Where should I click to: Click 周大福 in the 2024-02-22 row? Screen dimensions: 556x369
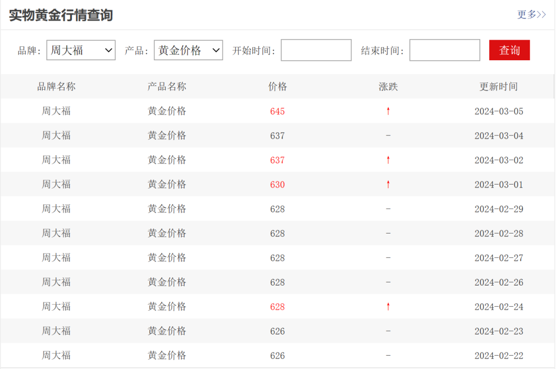click(57, 356)
